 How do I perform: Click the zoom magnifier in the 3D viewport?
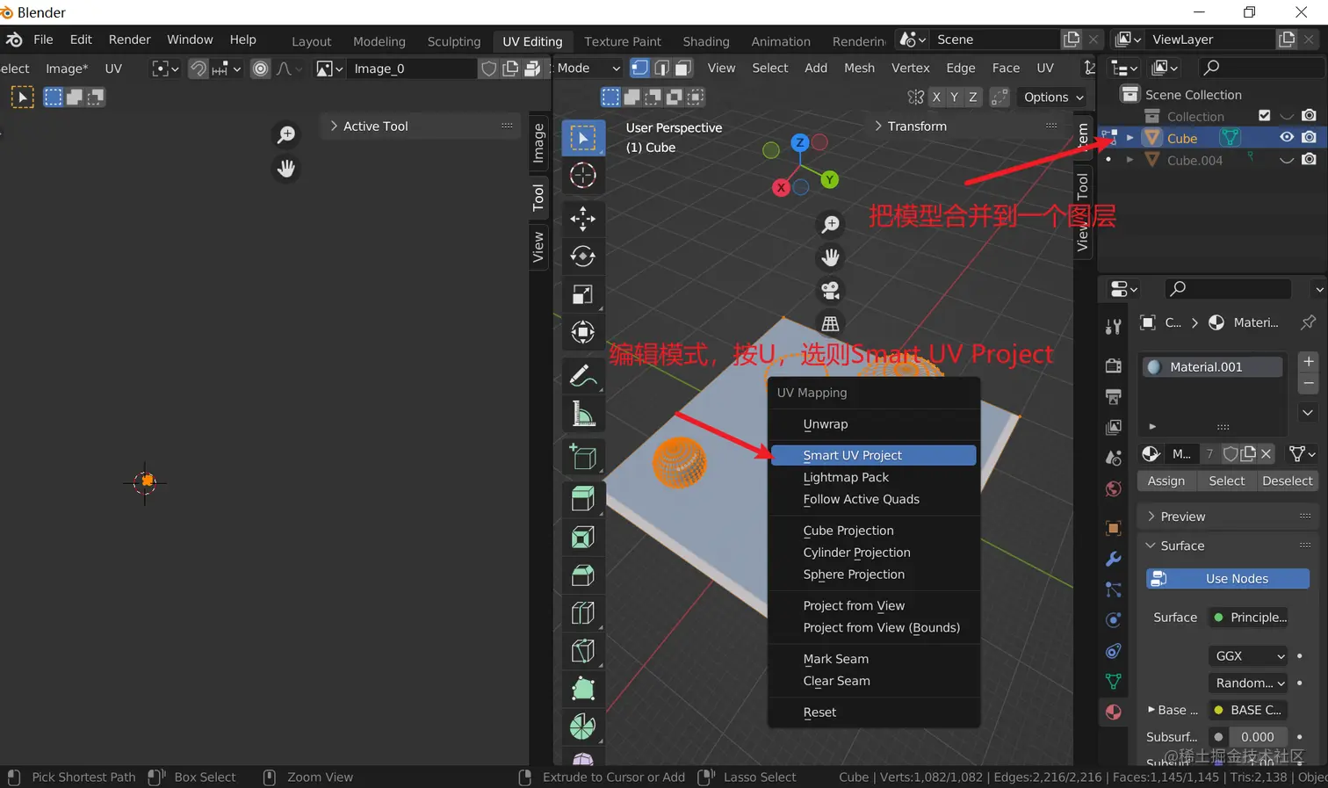(830, 224)
